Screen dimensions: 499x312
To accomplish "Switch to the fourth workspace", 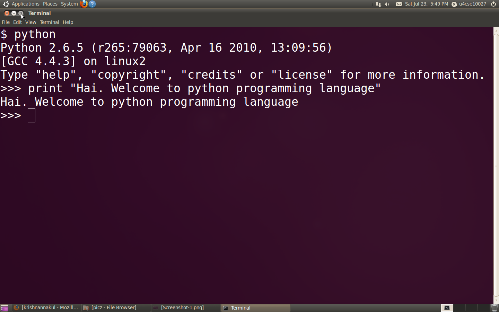I will point(483,308).
